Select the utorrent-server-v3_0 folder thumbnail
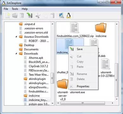Viewport: 123px width, 114px height. [63, 90]
